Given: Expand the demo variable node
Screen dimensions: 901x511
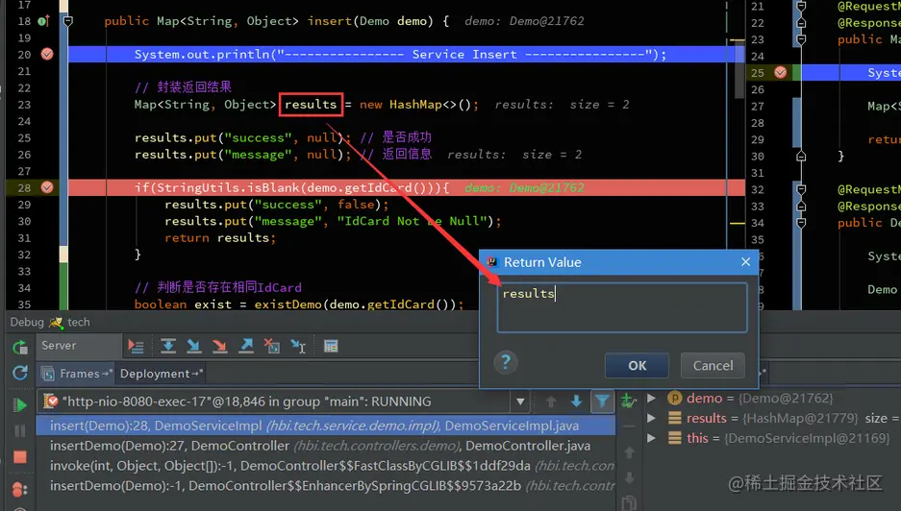Looking at the screenshot, I should pos(652,398).
